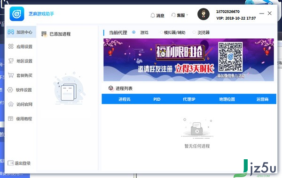Expand the 客服 dropdown arrow
The height and width of the screenshot is (178, 282).
point(187,15)
